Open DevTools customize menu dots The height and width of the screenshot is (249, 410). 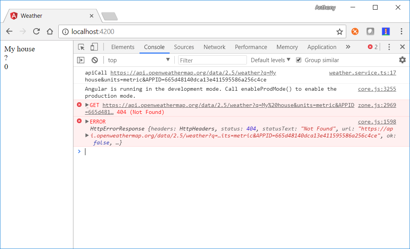[x=389, y=47]
